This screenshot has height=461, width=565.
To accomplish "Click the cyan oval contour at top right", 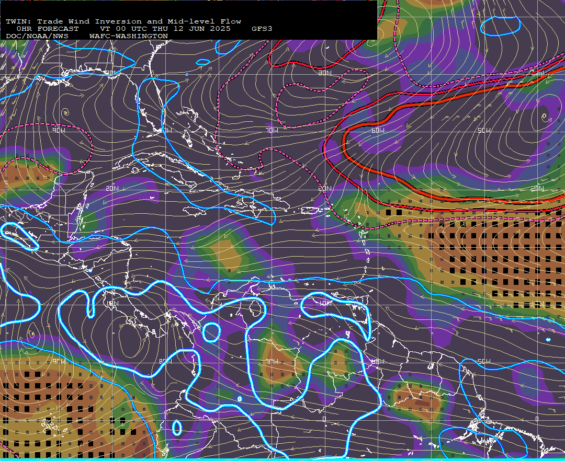I will click(x=501, y=26).
